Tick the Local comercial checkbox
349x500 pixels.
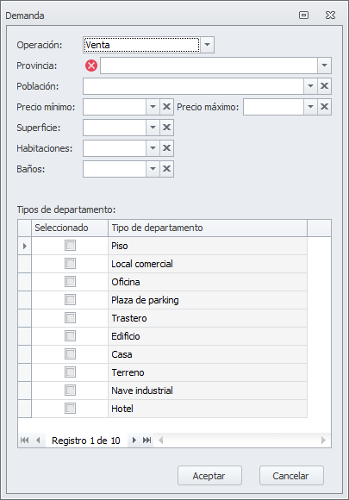tap(70, 264)
